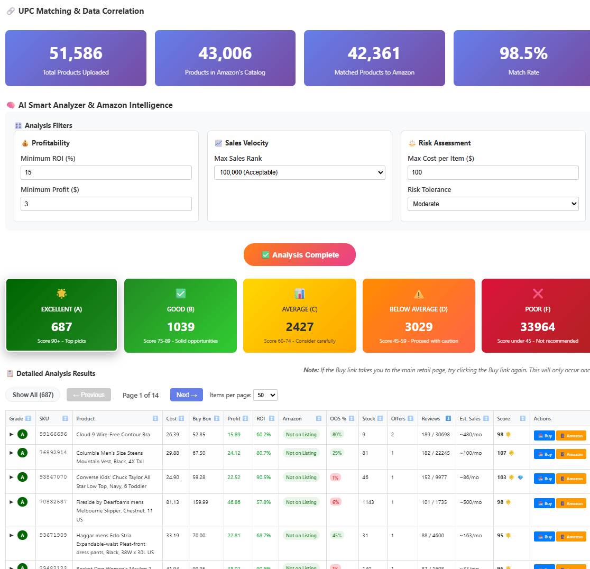Click the link icon beside UPC Matching
Viewport: 590px width, 569px height.
click(11, 11)
